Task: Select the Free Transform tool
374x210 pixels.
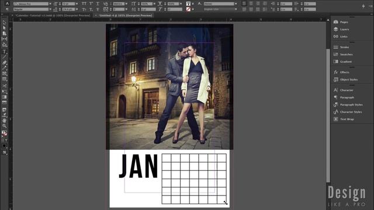Action: point(4,92)
